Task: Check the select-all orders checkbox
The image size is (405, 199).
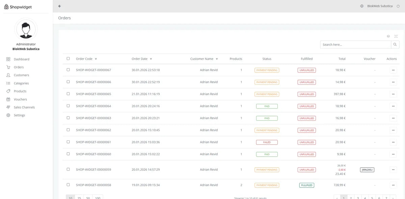Action: 68,58
